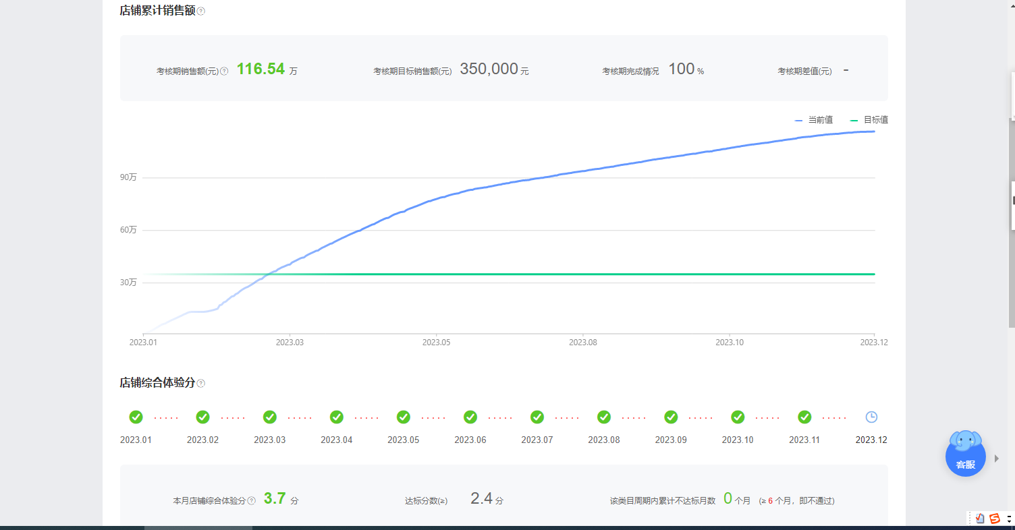Click the green check for 2023.06

[x=470, y=417]
